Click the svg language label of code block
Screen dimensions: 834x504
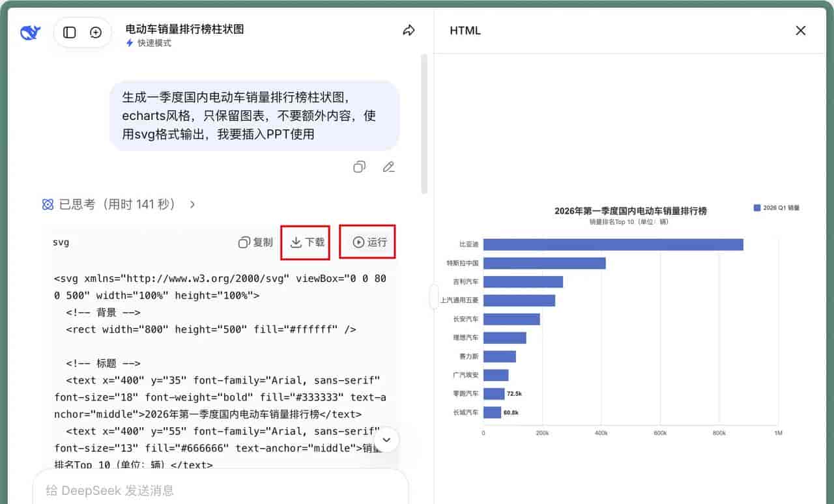[61, 242]
